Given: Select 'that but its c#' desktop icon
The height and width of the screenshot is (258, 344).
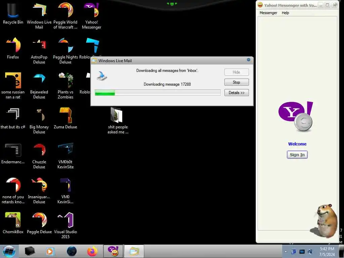Looking at the screenshot, I should click(13, 118).
